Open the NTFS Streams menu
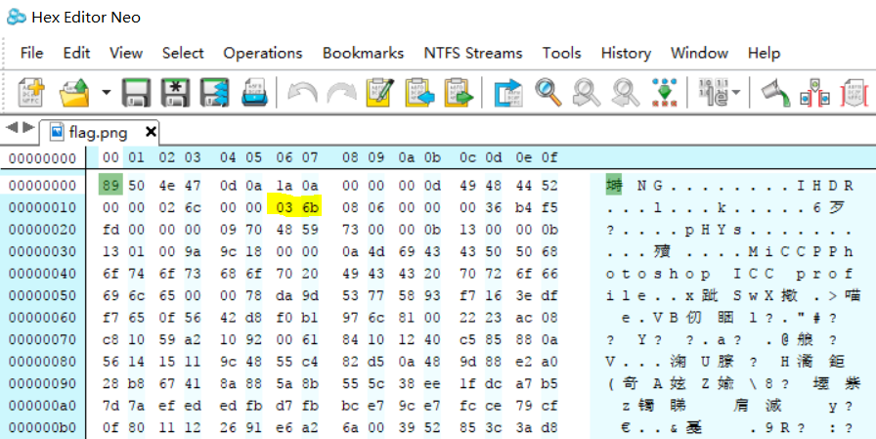 [473, 53]
